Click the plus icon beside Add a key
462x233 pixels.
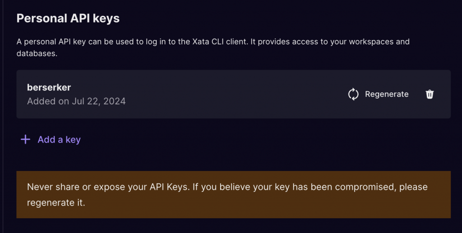pyautogui.click(x=25, y=139)
